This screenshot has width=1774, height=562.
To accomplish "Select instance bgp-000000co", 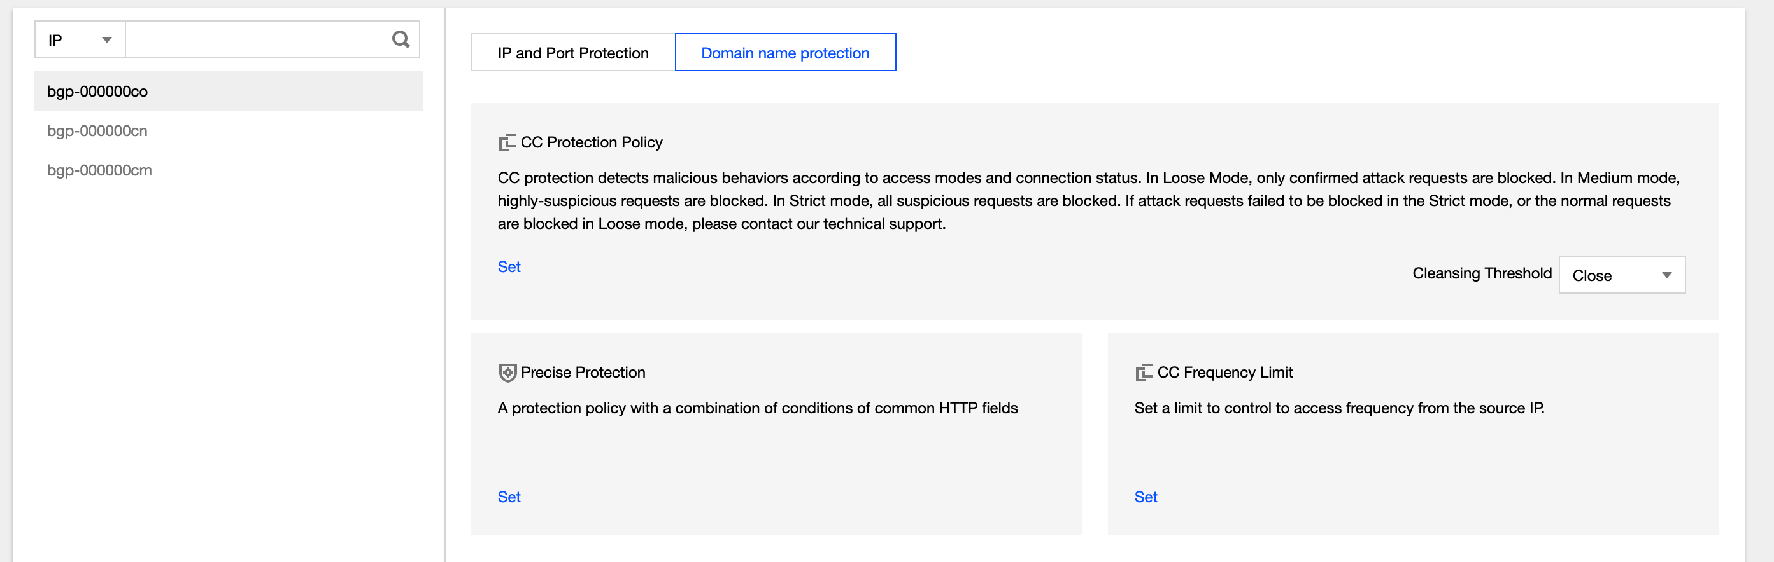I will tap(229, 92).
